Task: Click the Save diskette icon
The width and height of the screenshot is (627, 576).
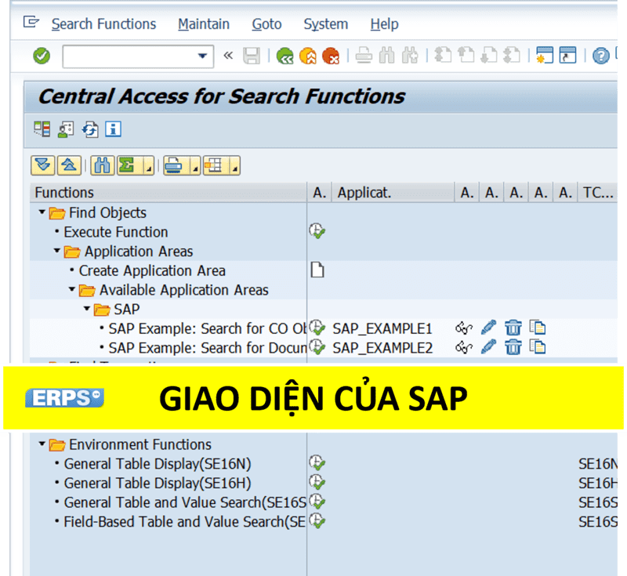Action: (252, 56)
